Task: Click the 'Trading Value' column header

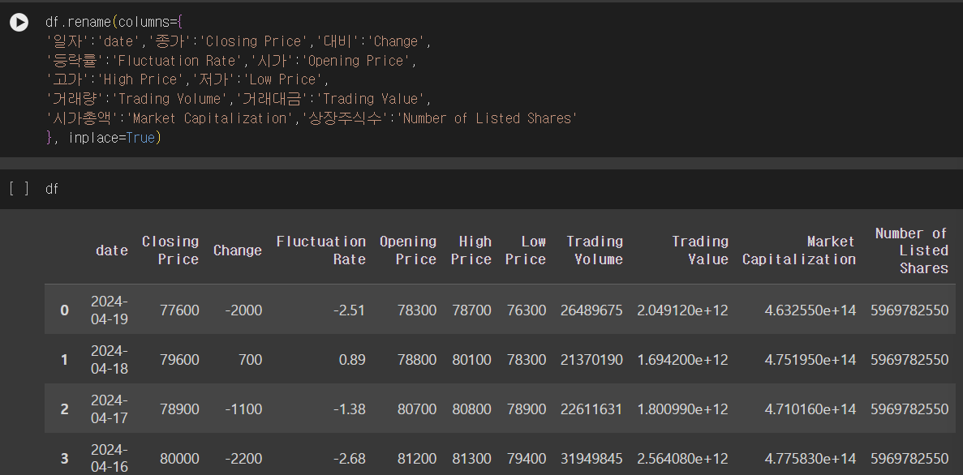Action: point(699,250)
